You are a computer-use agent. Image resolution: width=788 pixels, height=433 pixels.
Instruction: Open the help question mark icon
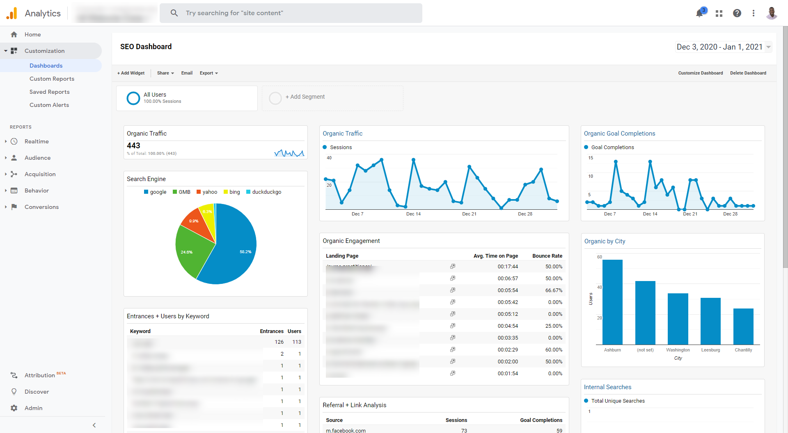click(x=737, y=13)
